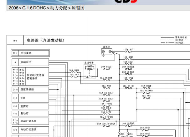Screen dimensions: 190x137
Task: Click the 30A ABS1 fuse label
Action: (145, 128)
